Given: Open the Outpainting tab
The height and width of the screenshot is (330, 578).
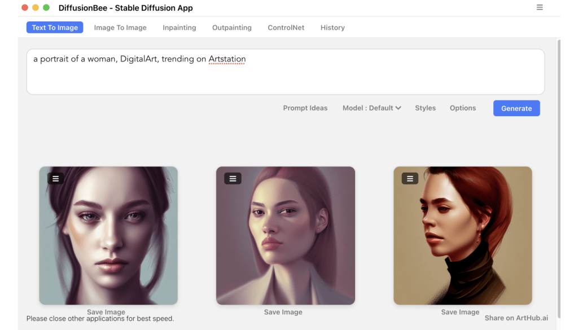Looking at the screenshot, I should 231,28.
